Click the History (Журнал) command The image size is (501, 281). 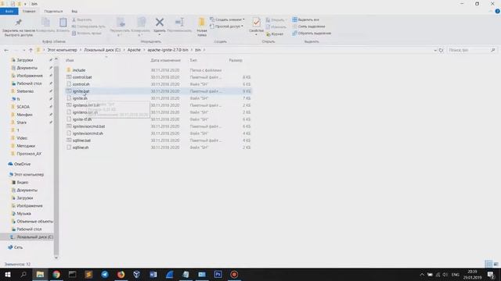pos(275,34)
